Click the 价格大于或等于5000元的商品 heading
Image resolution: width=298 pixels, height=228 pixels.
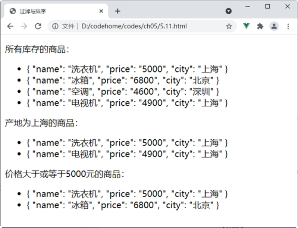click(x=64, y=174)
